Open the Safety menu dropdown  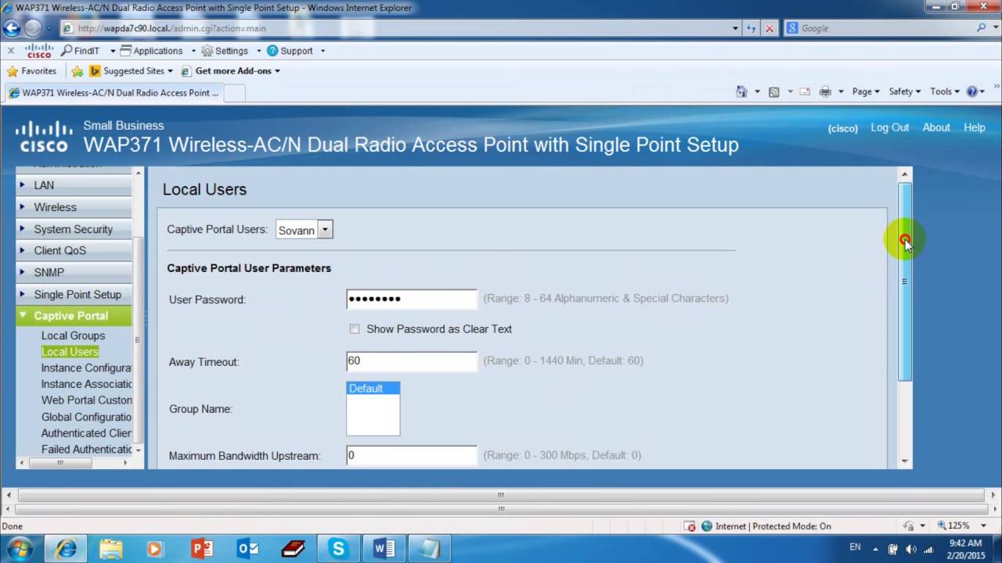(x=905, y=91)
